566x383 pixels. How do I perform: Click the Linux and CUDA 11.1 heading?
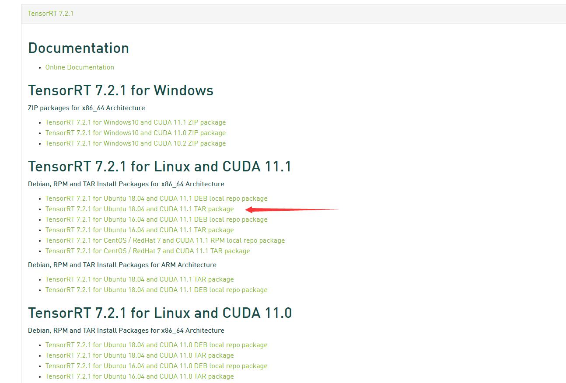[x=160, y=167]
